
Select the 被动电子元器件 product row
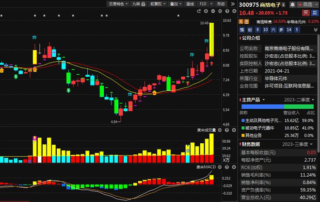[277, 128]
